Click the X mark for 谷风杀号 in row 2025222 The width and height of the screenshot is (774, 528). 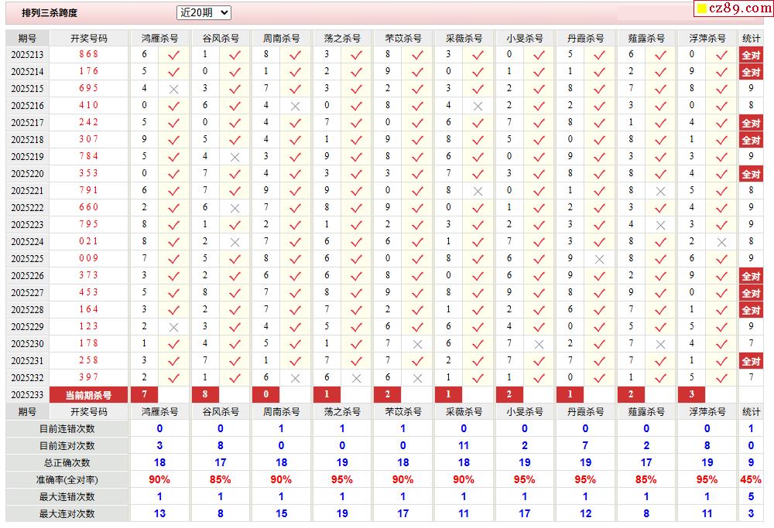click(235, 208)
